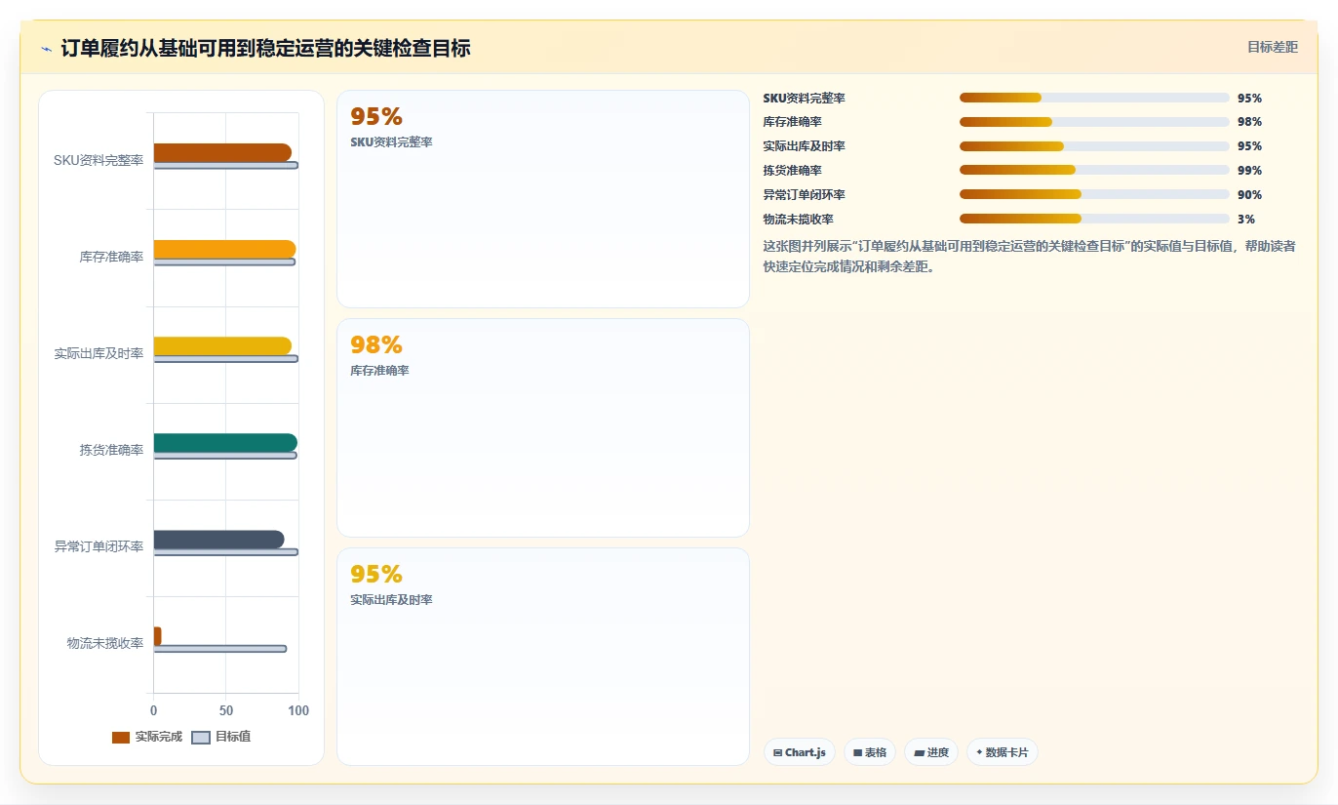Click the teal 拣货准确率 actual bar in chart

[225, 443]
